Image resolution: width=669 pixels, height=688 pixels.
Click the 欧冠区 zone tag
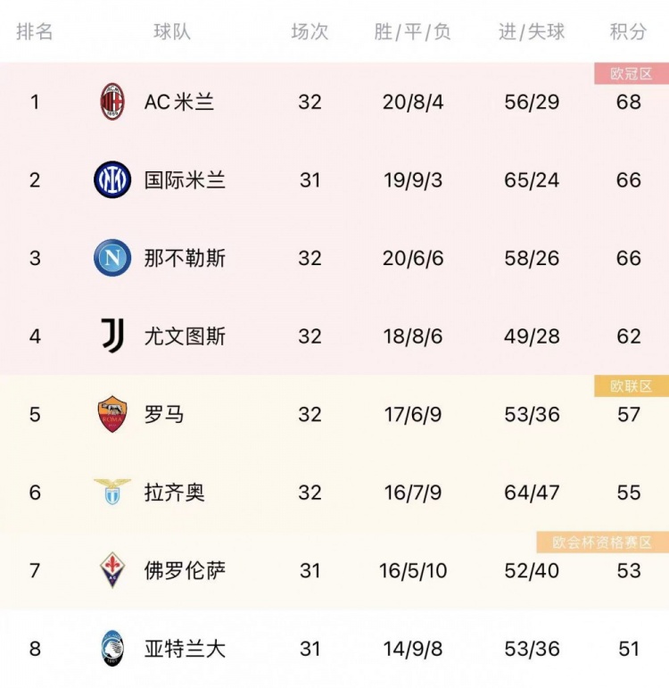pyautogui.click(x=632, y=74)
